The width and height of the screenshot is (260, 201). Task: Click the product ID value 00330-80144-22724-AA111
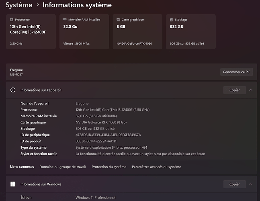[x=96, y=141]
